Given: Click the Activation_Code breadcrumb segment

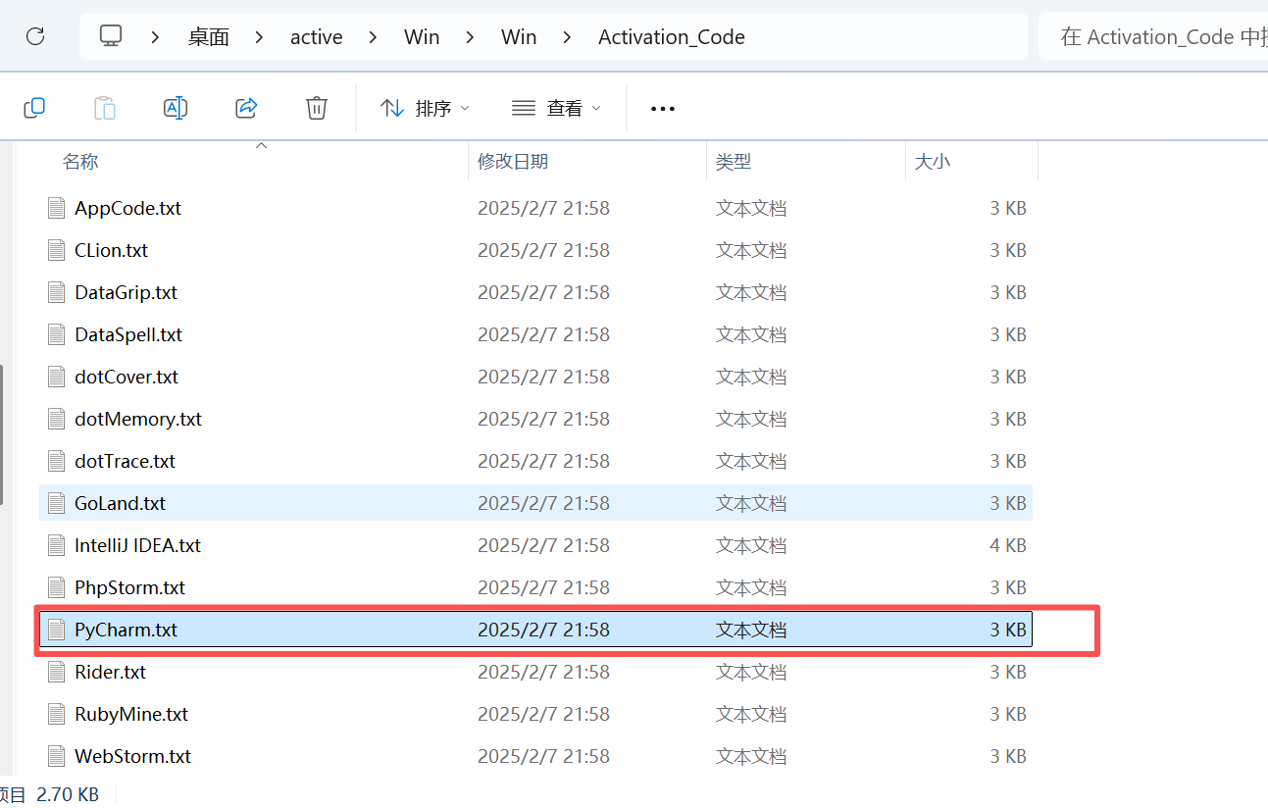Looking at the screenshot, I should click(x=672, y=37).
